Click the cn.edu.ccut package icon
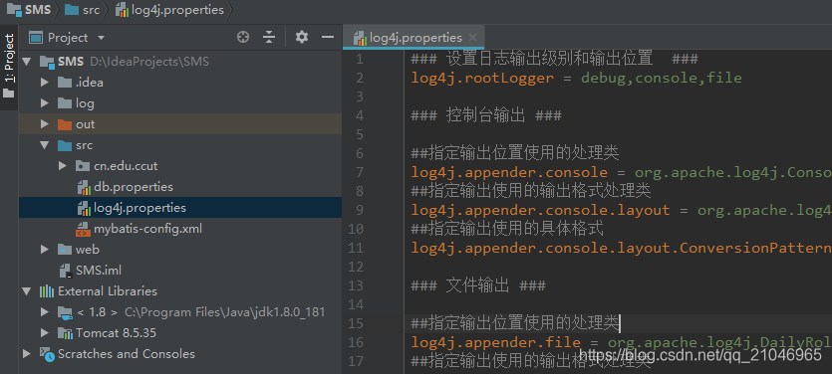Screen dimensions: 832x374 (83, 166)
